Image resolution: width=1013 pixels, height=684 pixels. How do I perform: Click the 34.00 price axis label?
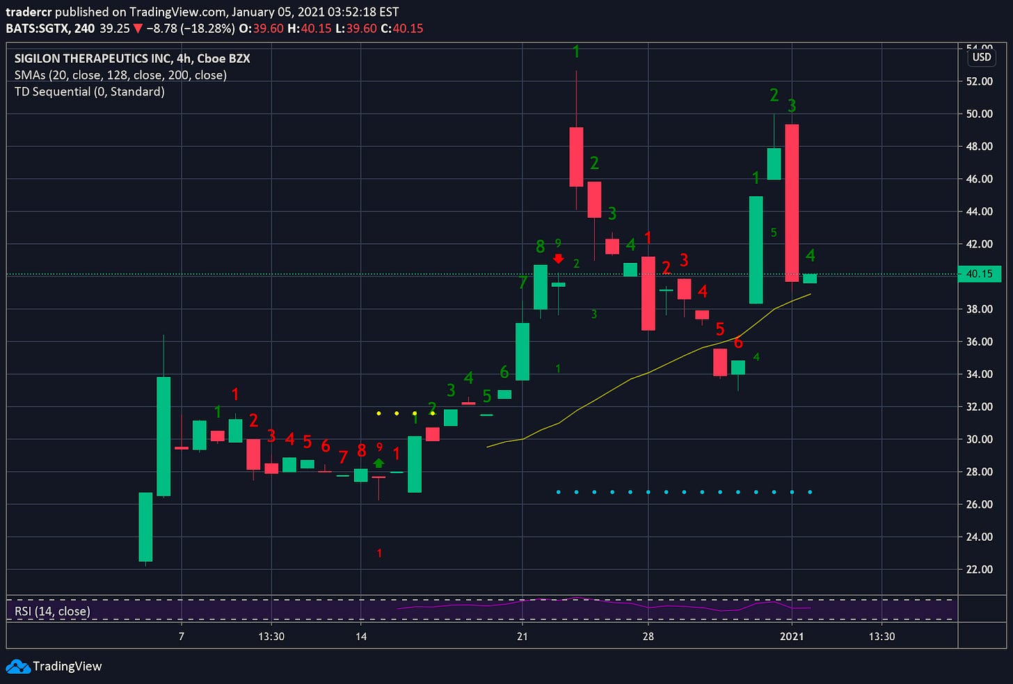pos(980,374)
